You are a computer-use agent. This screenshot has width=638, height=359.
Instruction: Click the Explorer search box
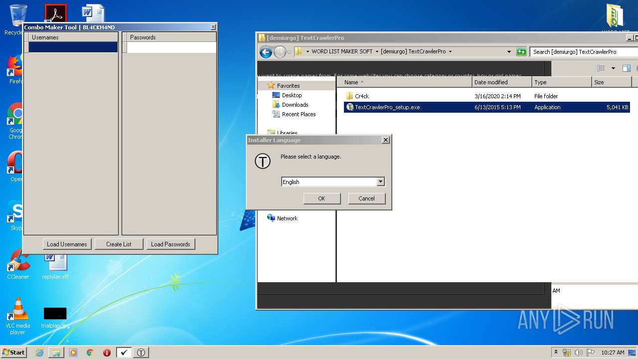(x=584, y=52)
